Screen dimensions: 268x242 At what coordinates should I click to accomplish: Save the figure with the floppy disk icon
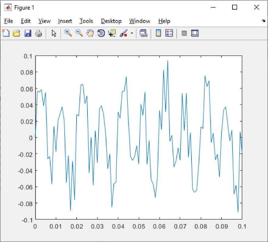point(28,33)
